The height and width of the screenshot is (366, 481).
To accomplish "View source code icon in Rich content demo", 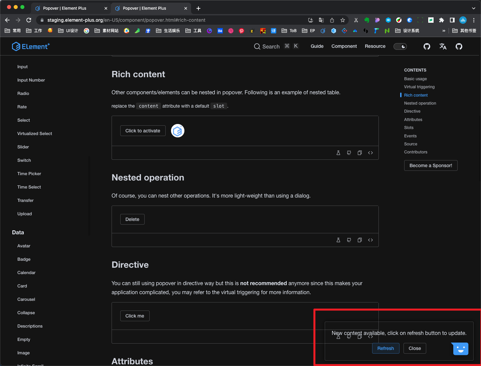I will (x=370, y=153).
